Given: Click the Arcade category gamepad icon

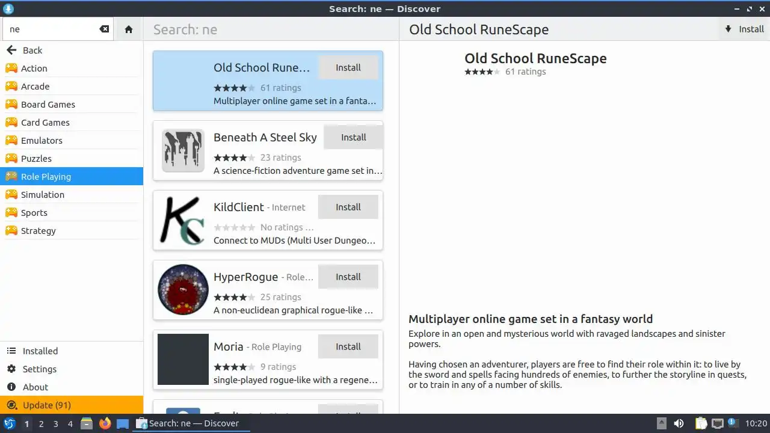Looking at the screenshot, I should 11,86.
